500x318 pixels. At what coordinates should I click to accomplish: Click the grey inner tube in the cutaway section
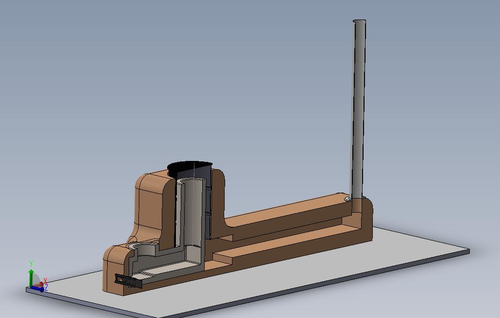192,212
